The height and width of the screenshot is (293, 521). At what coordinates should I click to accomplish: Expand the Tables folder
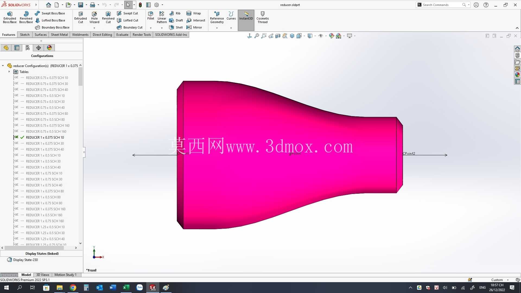click(9, 72)
